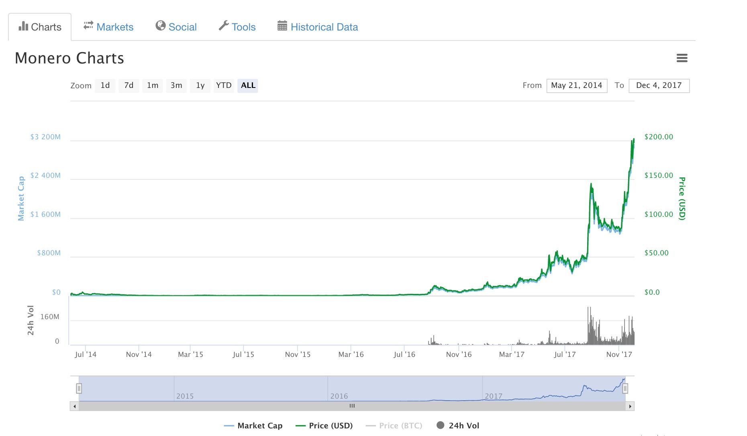Viewport: 747px width, 436px height.
Task: Click the $2 400M axis label
Action: coord(45,175)
